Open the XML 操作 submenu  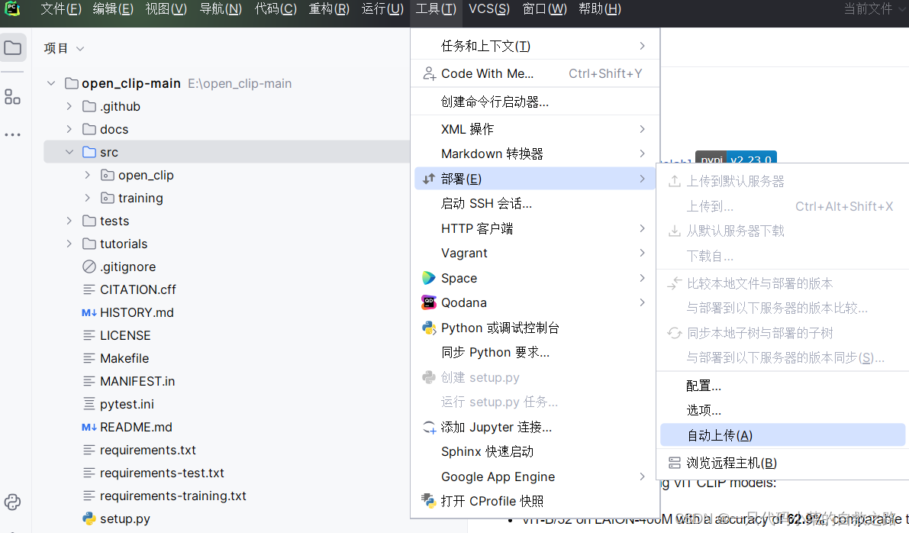pos(535,129)
